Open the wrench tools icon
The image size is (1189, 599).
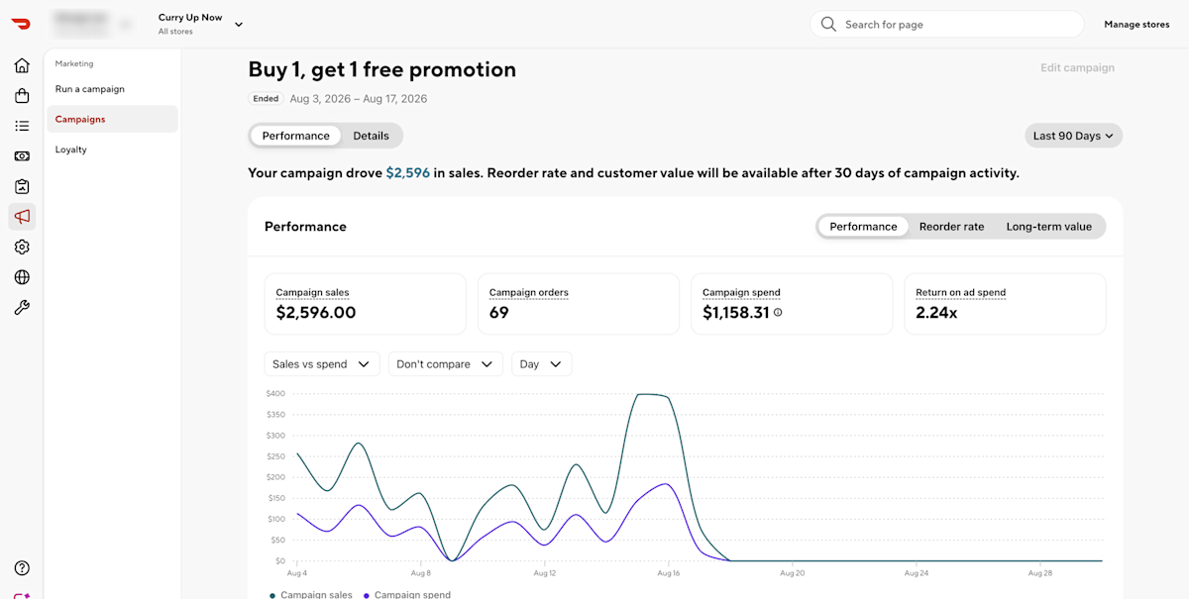[22, 308]
